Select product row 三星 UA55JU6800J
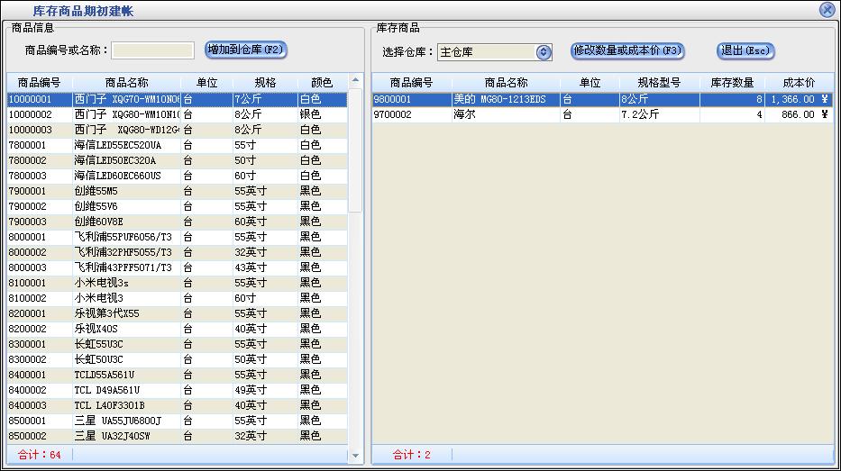The height and width of the screenshot is (471, 841). (x=126, y=421)
